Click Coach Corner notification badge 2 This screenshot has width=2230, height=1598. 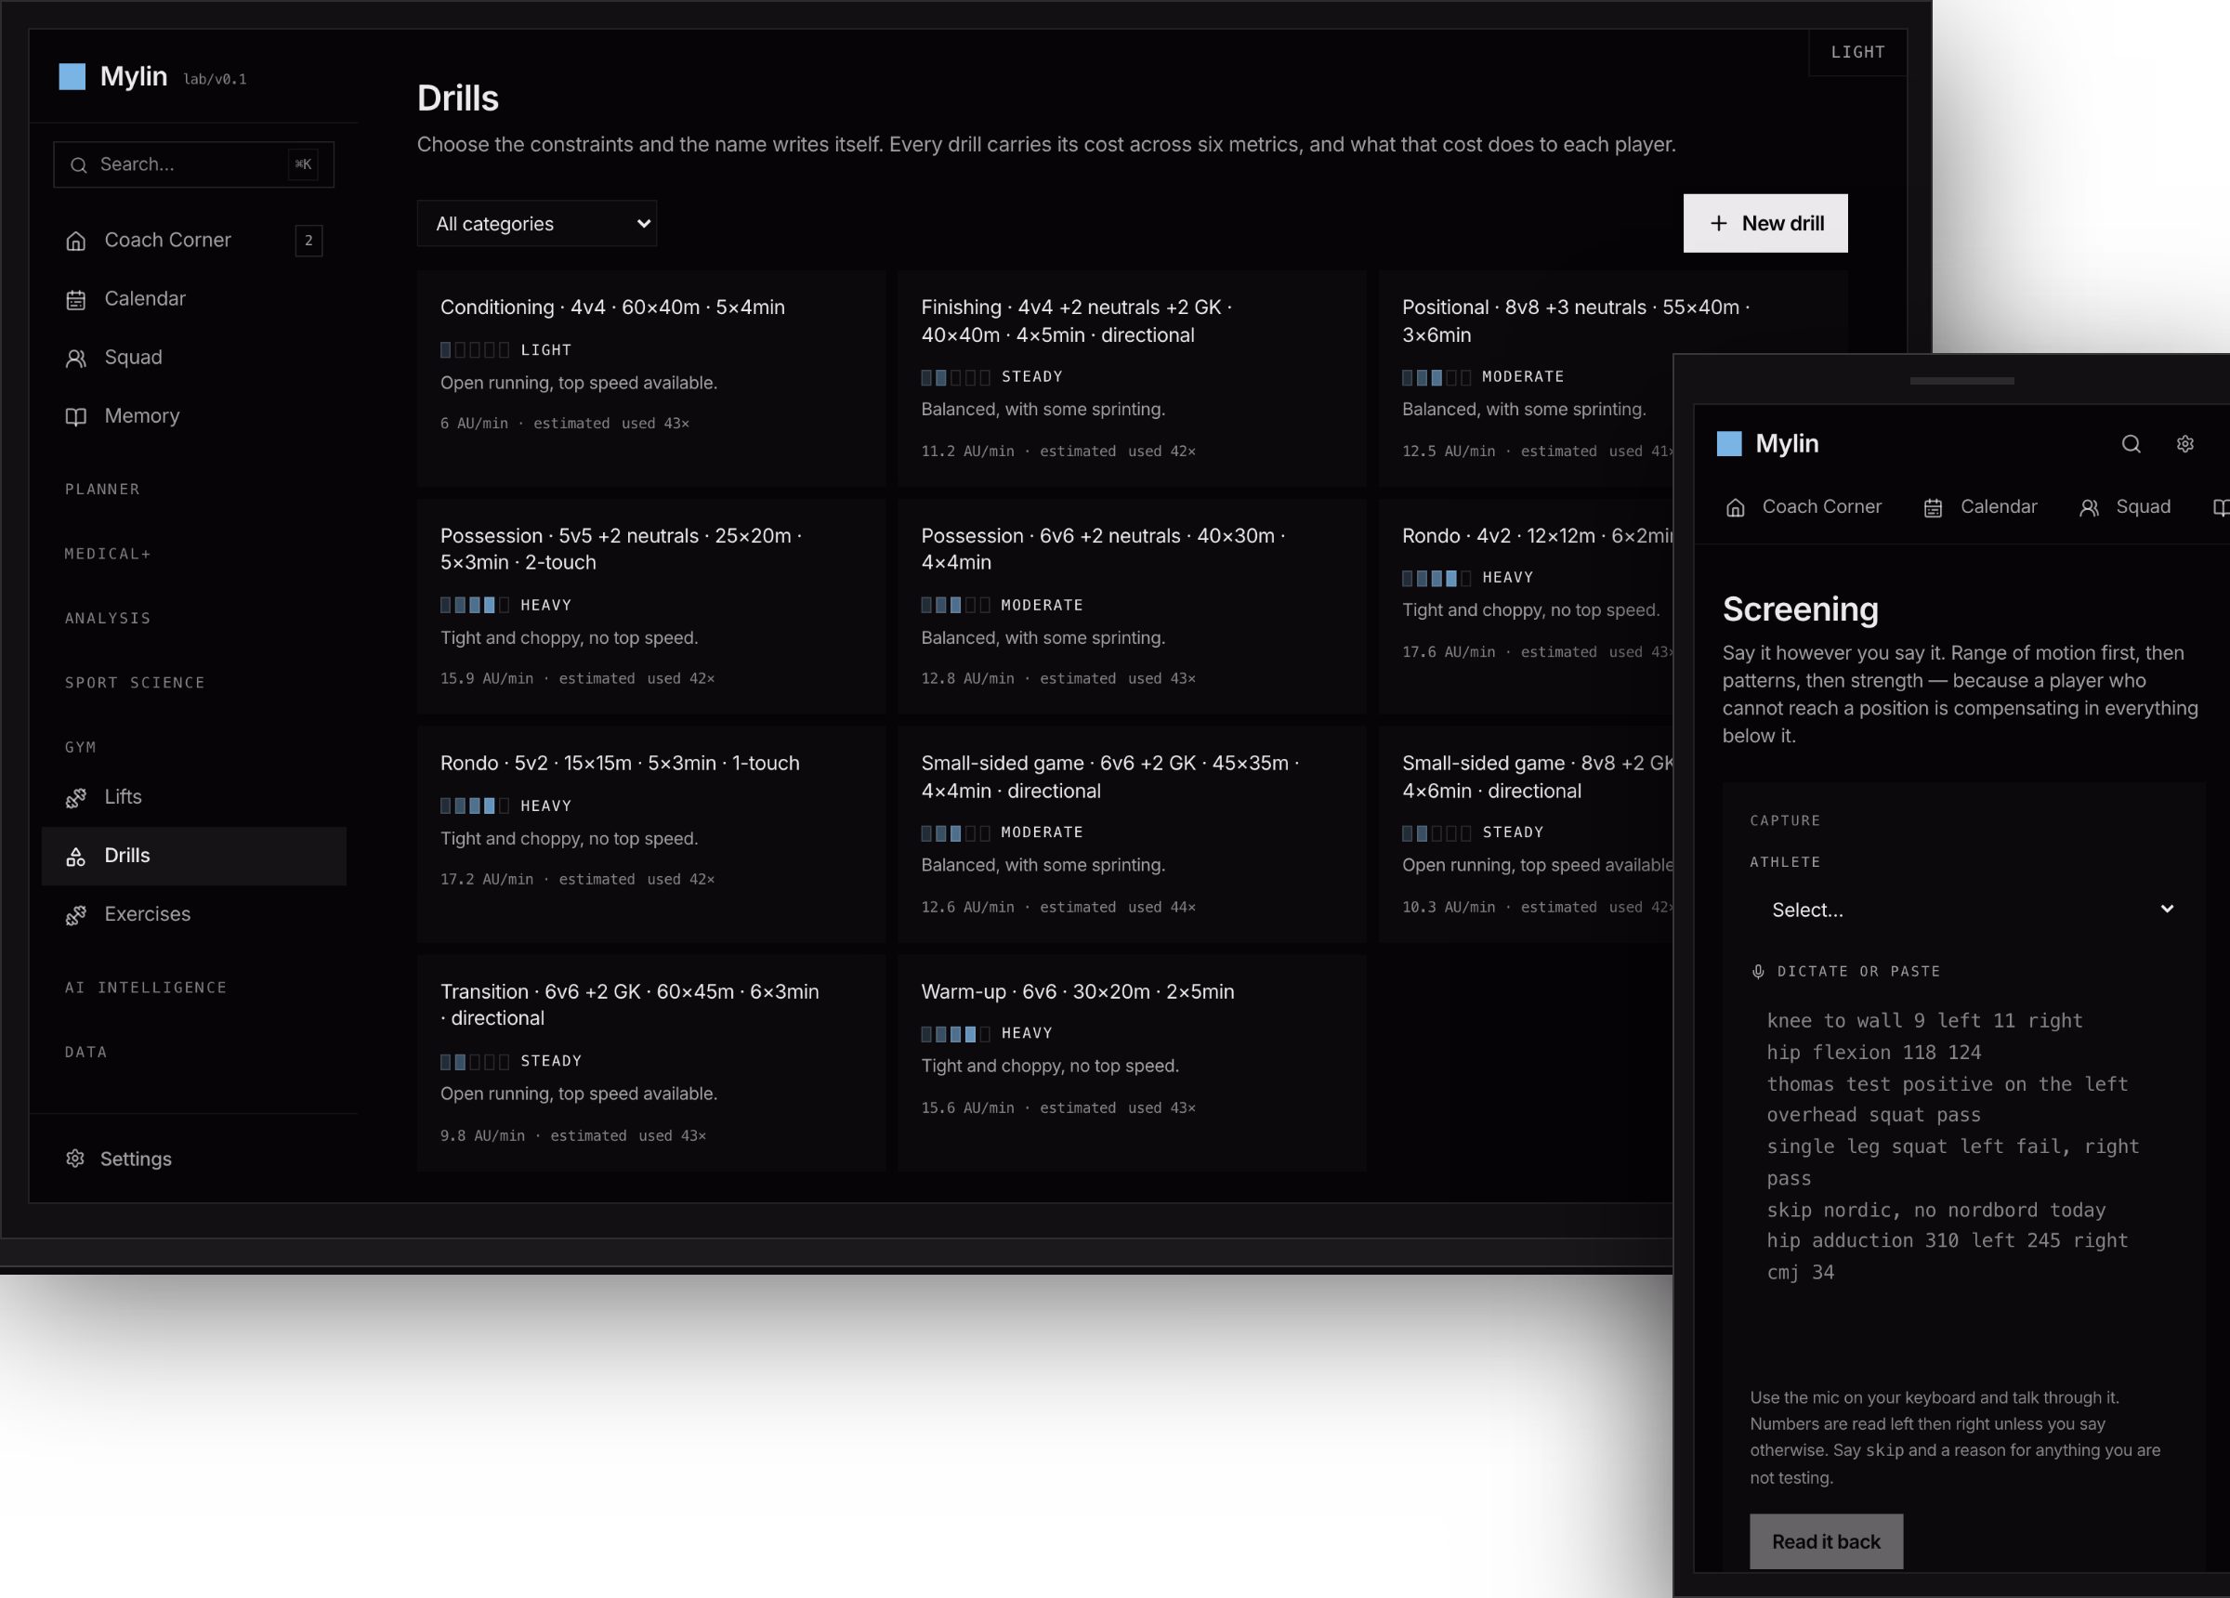(x=308, y=241)
